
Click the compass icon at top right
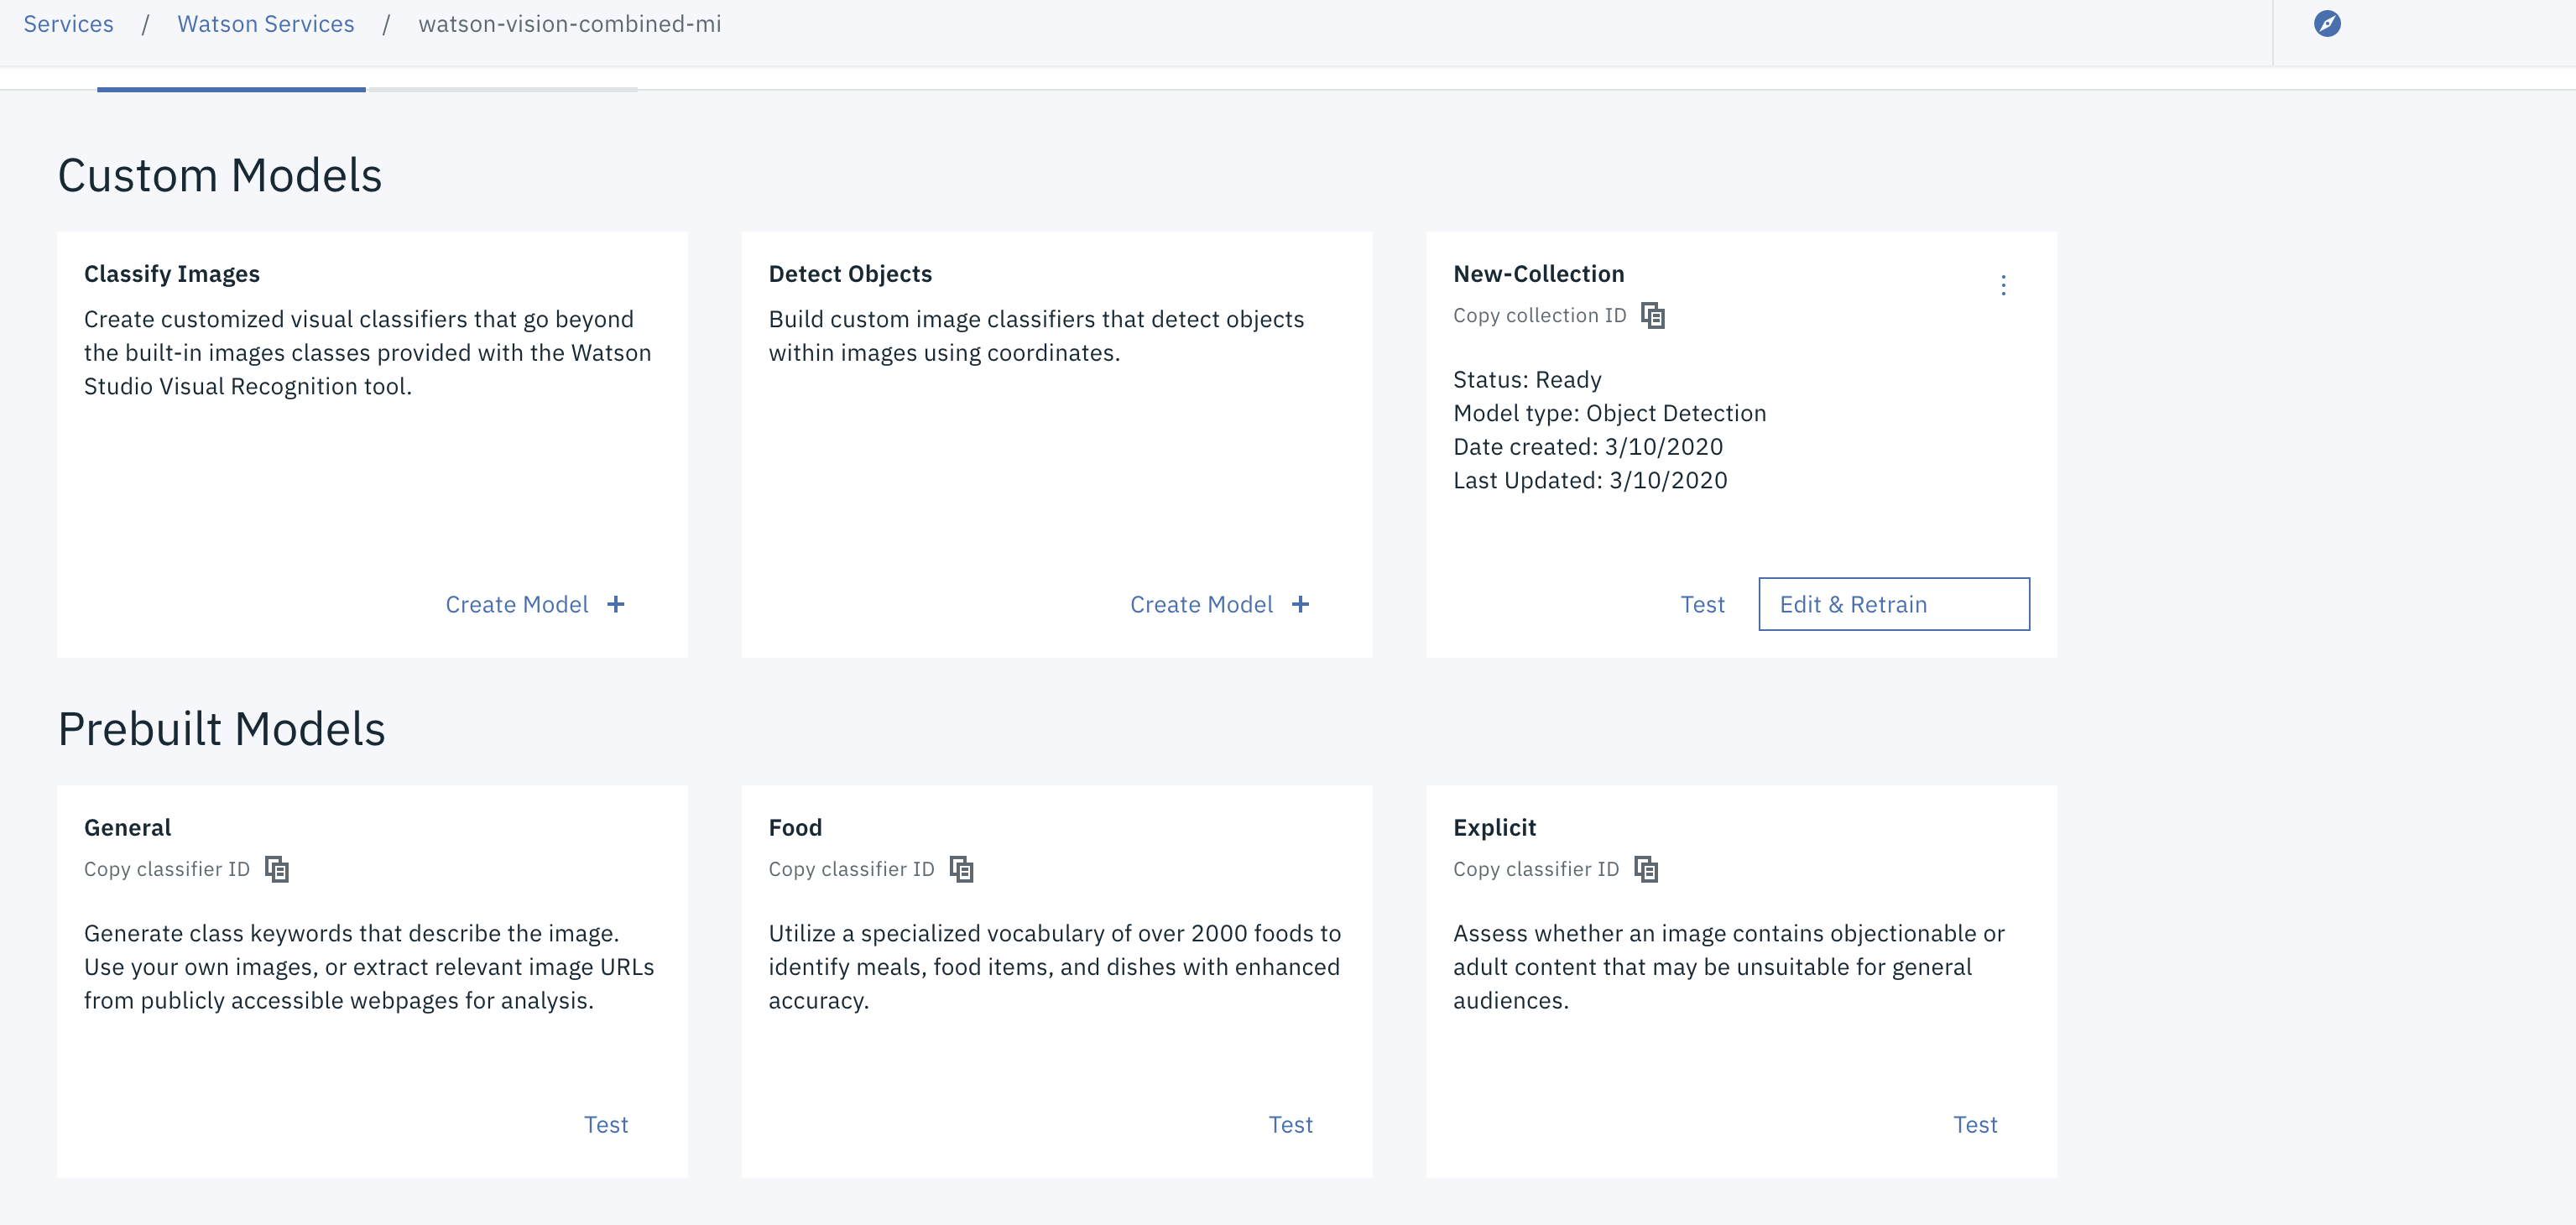[2327, 24]
